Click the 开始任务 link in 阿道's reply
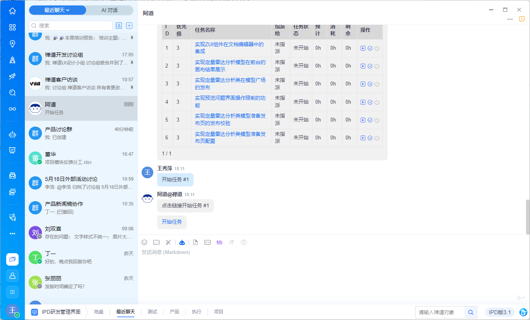The width and height of the screenshot is (530, 320). pos(172,222)
